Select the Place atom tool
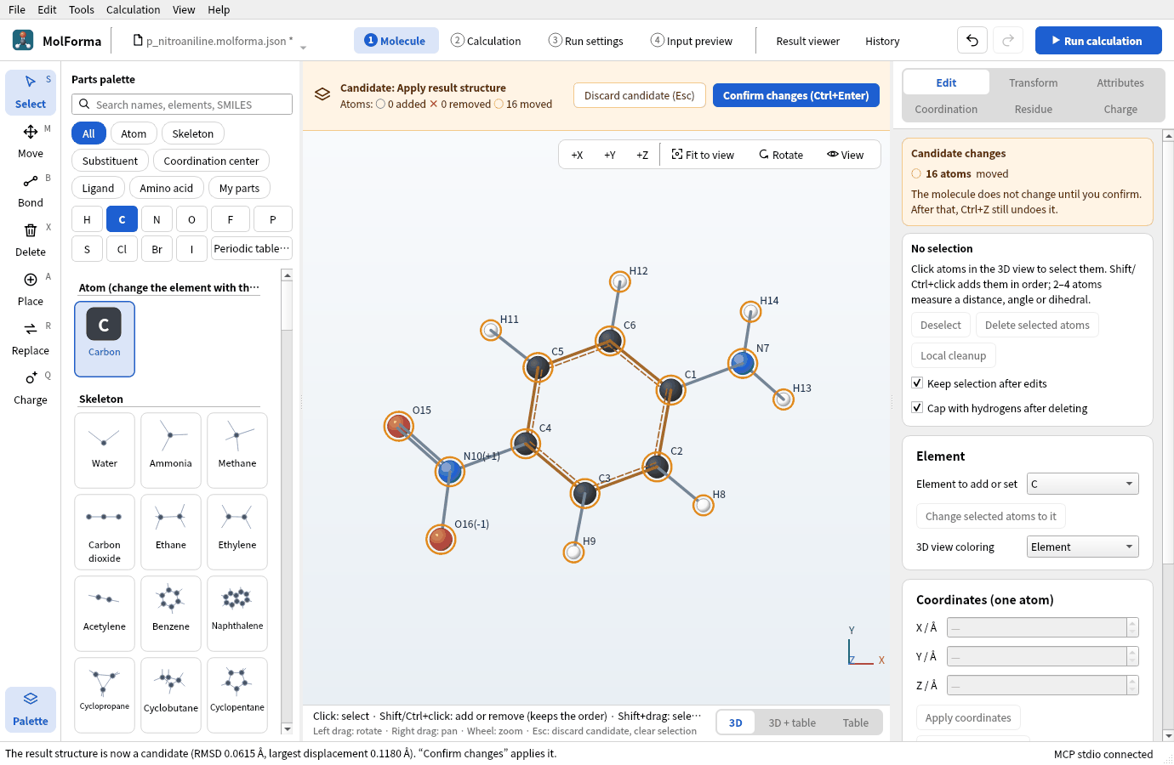Screen dimensions: 1174x765 (31, 289)
